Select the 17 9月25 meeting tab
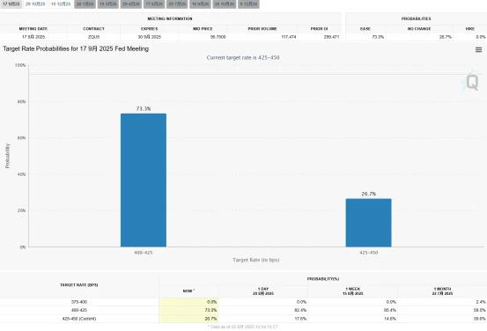The image size is (487, 331). point(11,4)
